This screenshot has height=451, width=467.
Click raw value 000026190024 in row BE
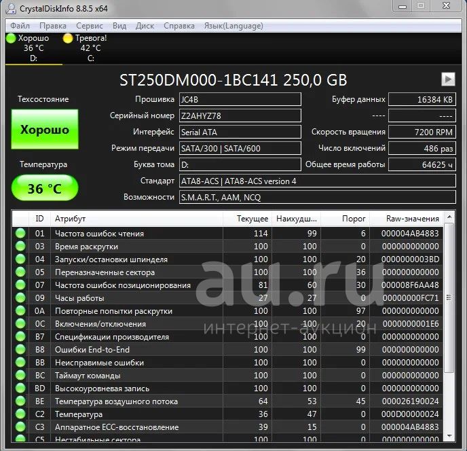tap(410, 401)
